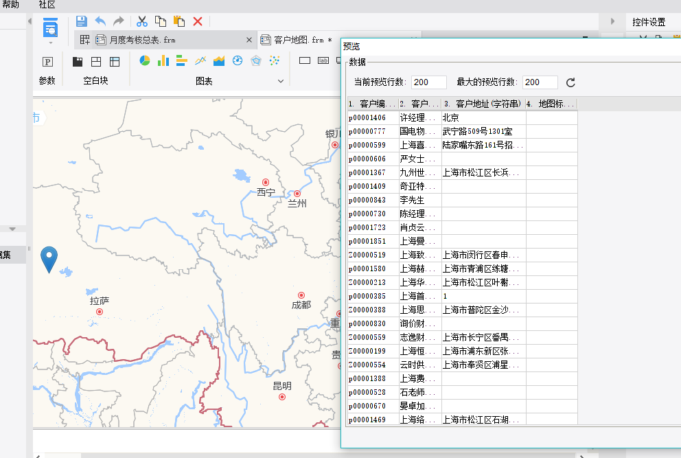The width and height of the screenshot is (681, 458).
Task: Redo the action with arrow icon
Action: click(x=118, y=21)
